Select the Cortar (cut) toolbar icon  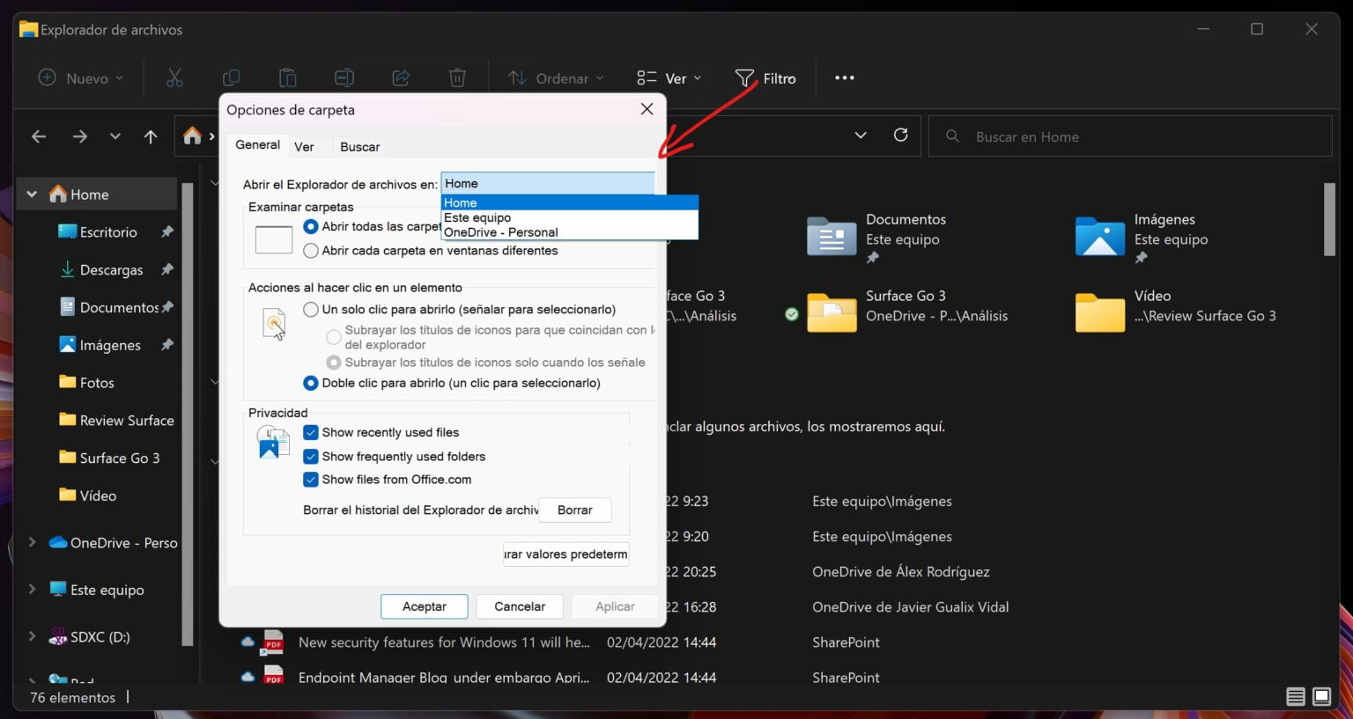coord(174,77)
